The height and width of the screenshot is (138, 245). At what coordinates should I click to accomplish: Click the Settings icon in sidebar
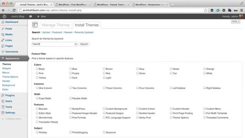[x=3, y=113]
